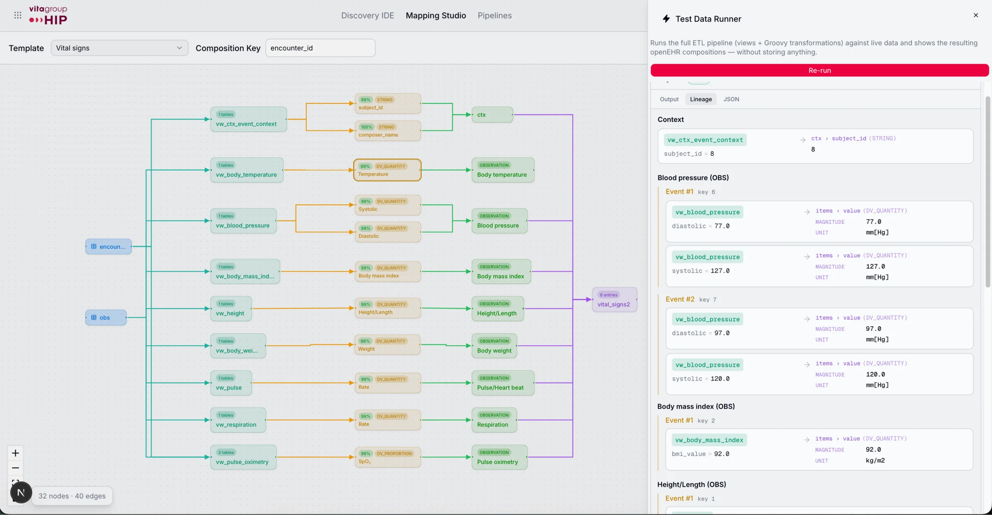Switch to the Output tab
This screenshot has width=992, height=515.
click(669, 99)
